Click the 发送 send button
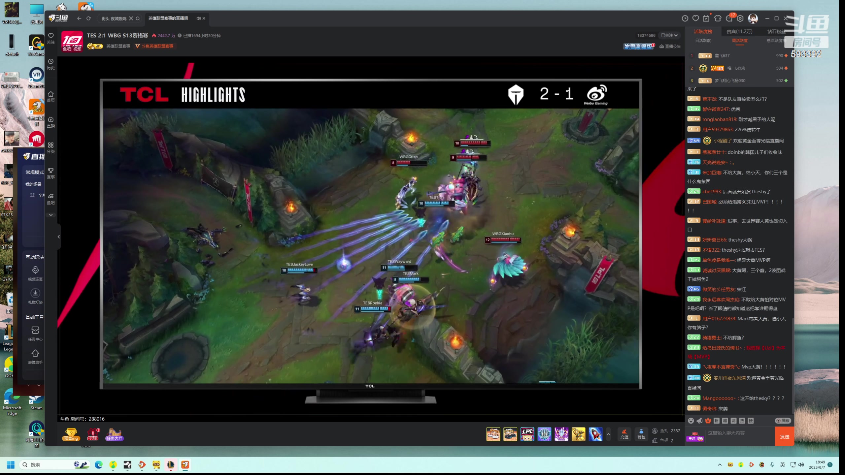 [x=785, y=436]
